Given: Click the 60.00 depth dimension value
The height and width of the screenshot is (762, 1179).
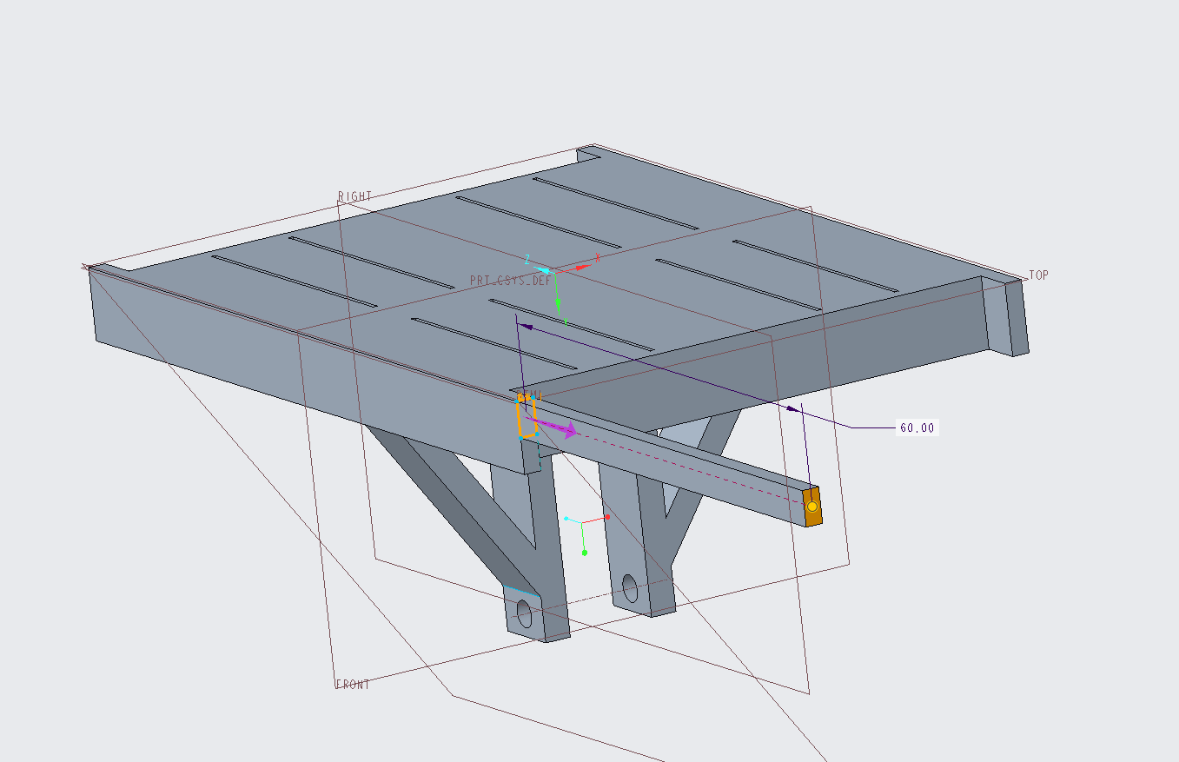Looking at the screenshot, I should click(x=917, y=427).
